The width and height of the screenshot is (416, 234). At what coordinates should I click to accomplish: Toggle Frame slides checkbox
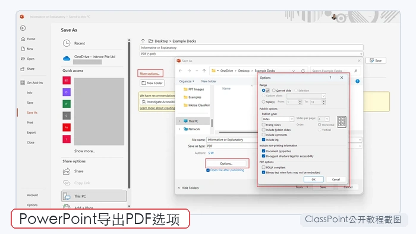(264, 125)
